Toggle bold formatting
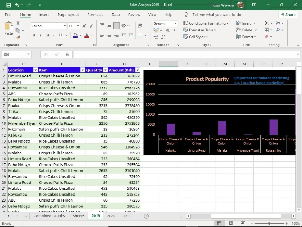 coord(34,35)
